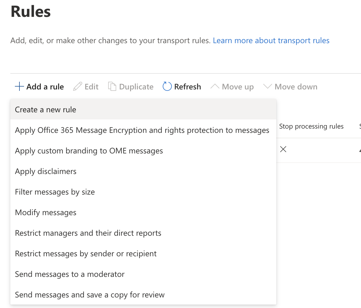
Task: Select Apply custom branding to OME messages
Action: point(89,151)
